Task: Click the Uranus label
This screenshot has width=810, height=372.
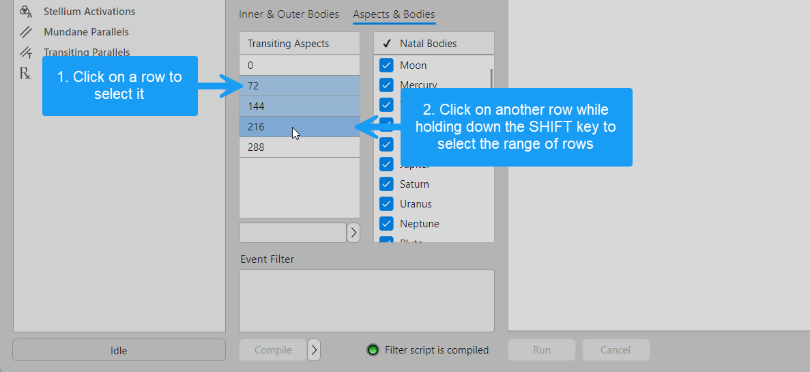Action: (416, 204)
